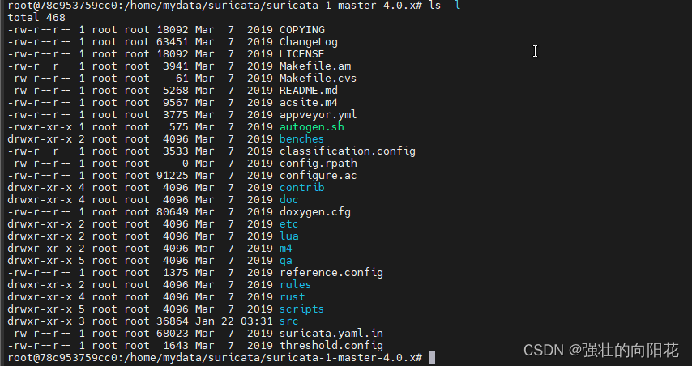Click acsite.m4 file name
The width and height of the screenshot is (692, 366).
[309, 103]
